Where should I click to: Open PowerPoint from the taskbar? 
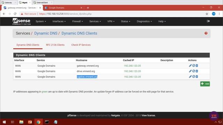click(x=30, y=122)
